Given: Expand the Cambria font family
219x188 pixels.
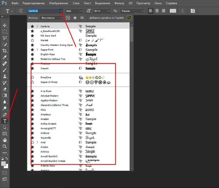Looking at the screenshot, I should (37, 26).
